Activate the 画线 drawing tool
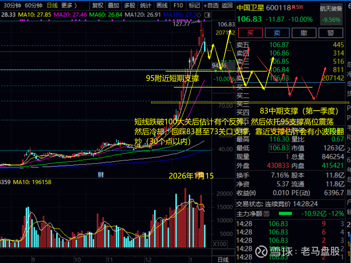Screen dimensions: 351x263 pyautogui.click(x=162, y=5)
